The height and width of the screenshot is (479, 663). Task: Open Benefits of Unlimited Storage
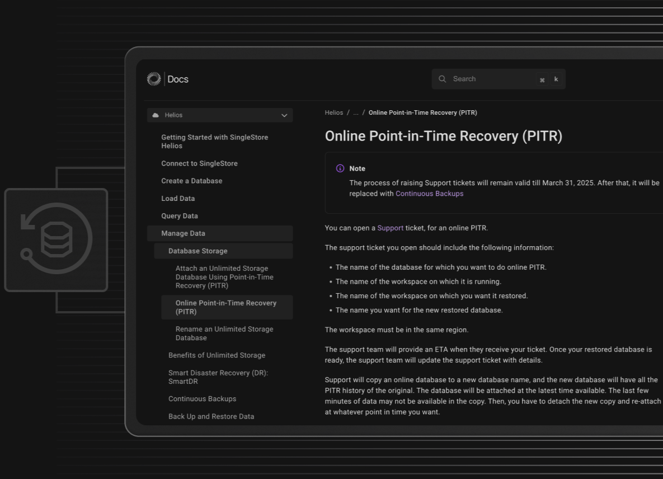217,355
